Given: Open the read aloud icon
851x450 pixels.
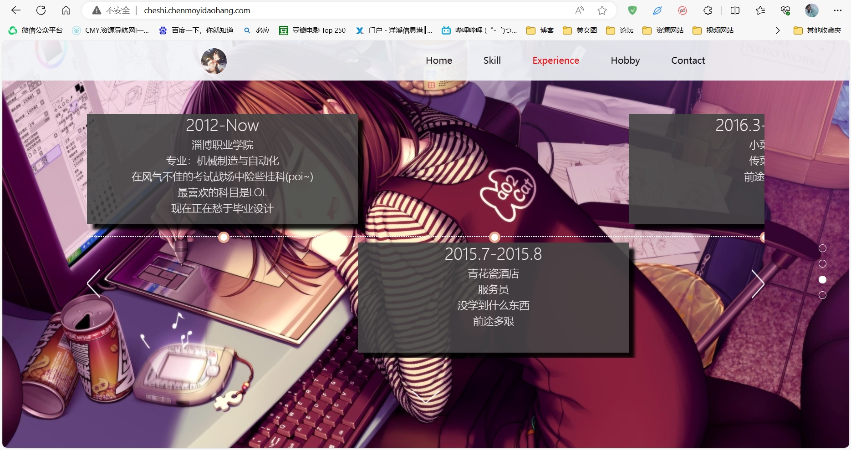Looking at the screenshot, I should tap(580, 10).
